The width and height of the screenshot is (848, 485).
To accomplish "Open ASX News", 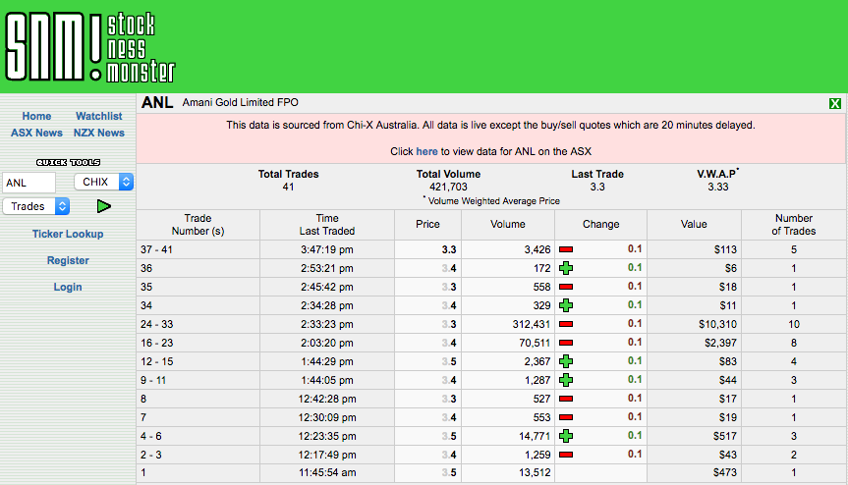I will point(36,133).
